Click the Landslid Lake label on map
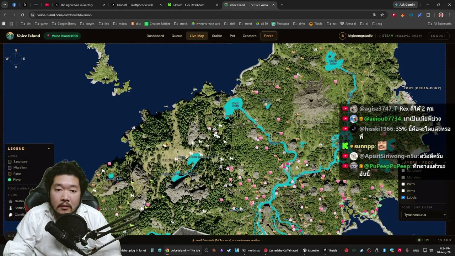 point(114,179)
